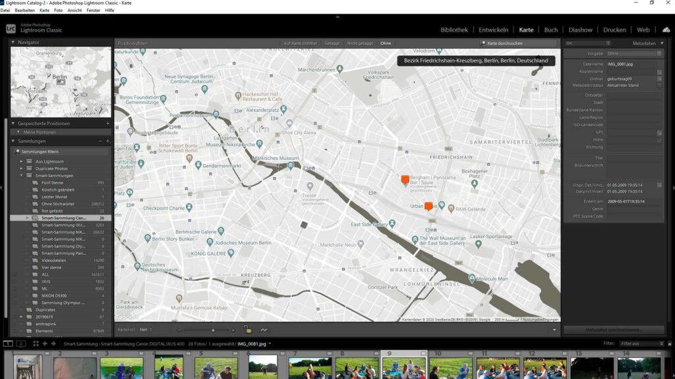This screenshot has width=675, height=379.
Task: Add a new saved position with plus icon
Action: (107, 123)
